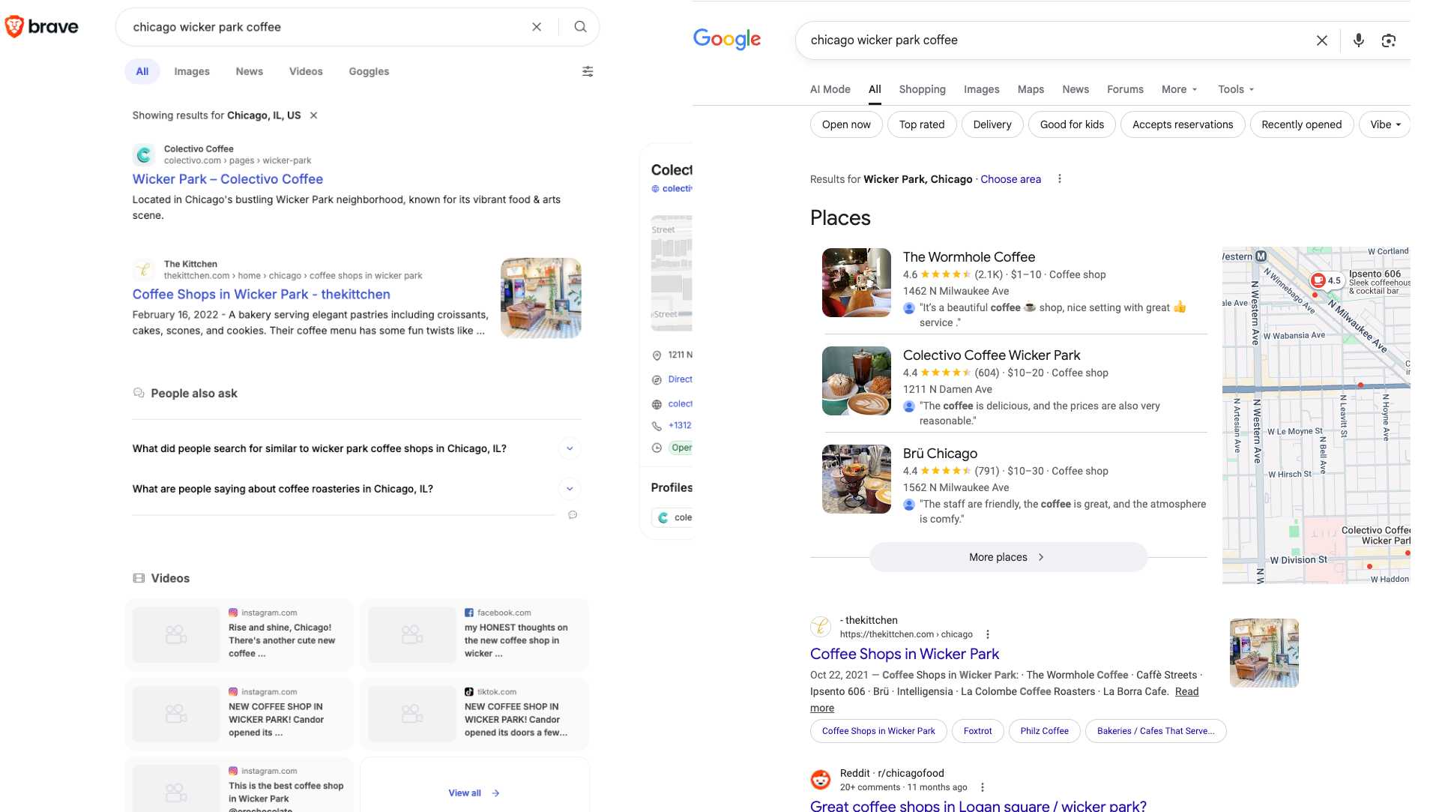Click the Brave logo icon
1439x812 pixels.
(14, 27)
